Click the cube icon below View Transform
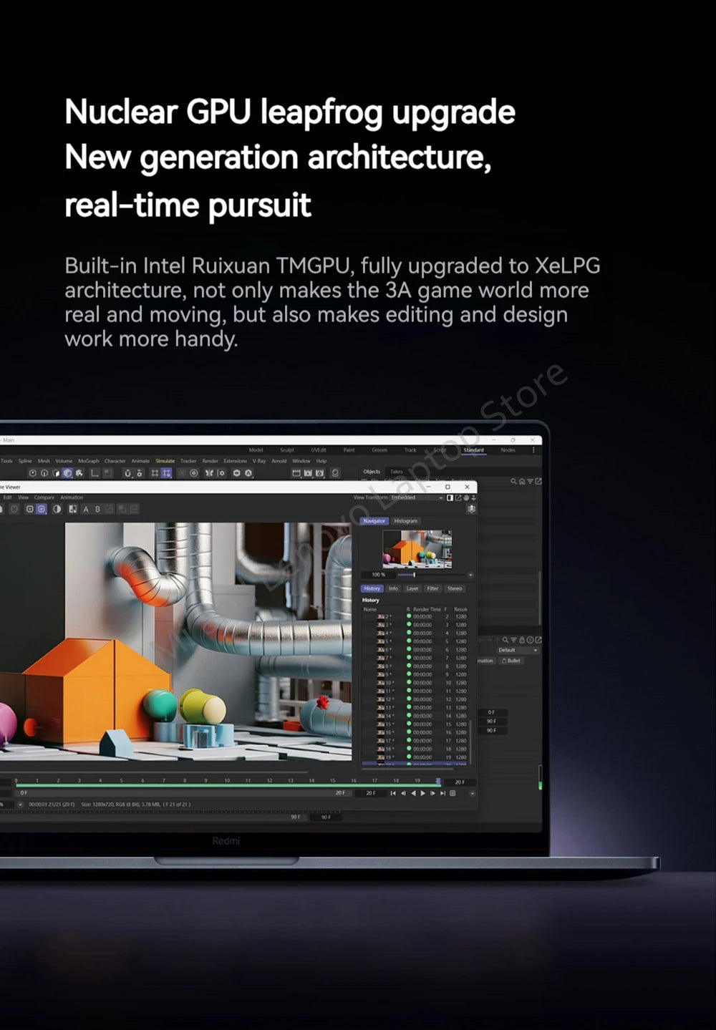The height and width of the screenshot is (1030, 716). pos(471,509)
